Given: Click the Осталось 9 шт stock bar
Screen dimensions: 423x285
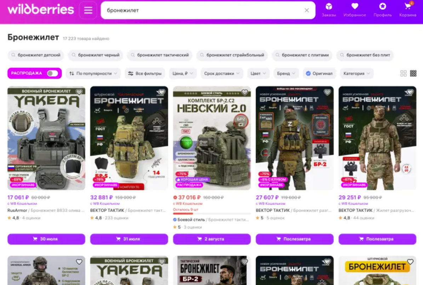Looking at the screenshot, I should [x=212, y=214].
